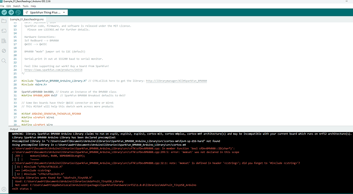Viewport: 353px width, 194px height.
Task: Open the File menu
Action: pos(2,6)
